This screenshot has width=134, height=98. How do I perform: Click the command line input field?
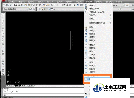(44, 95)
